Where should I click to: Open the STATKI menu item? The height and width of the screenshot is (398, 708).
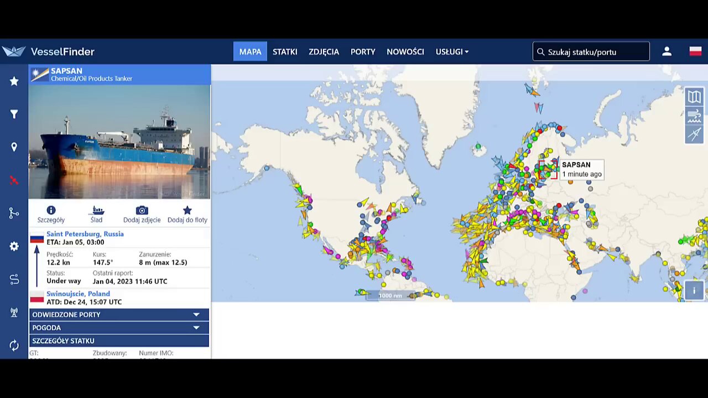(x=285, y=51)
